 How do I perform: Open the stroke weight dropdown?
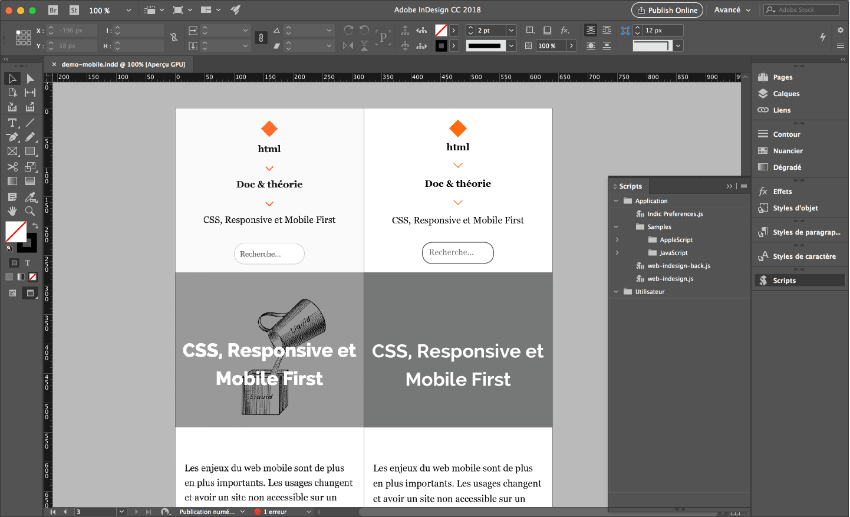tap(511, 30)
